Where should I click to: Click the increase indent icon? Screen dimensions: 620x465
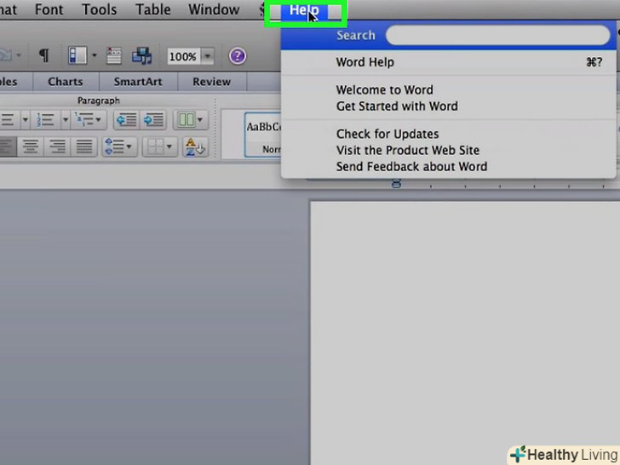coord(153,119)
